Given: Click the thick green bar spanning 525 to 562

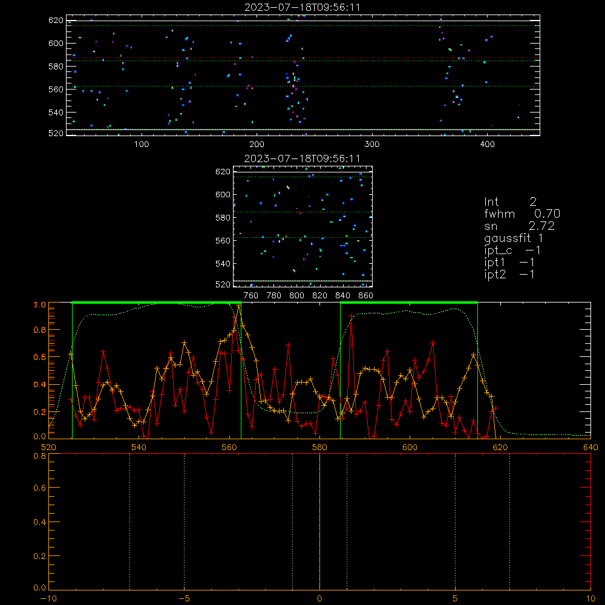Looking at the screenshot, I should tap(157, 303).
